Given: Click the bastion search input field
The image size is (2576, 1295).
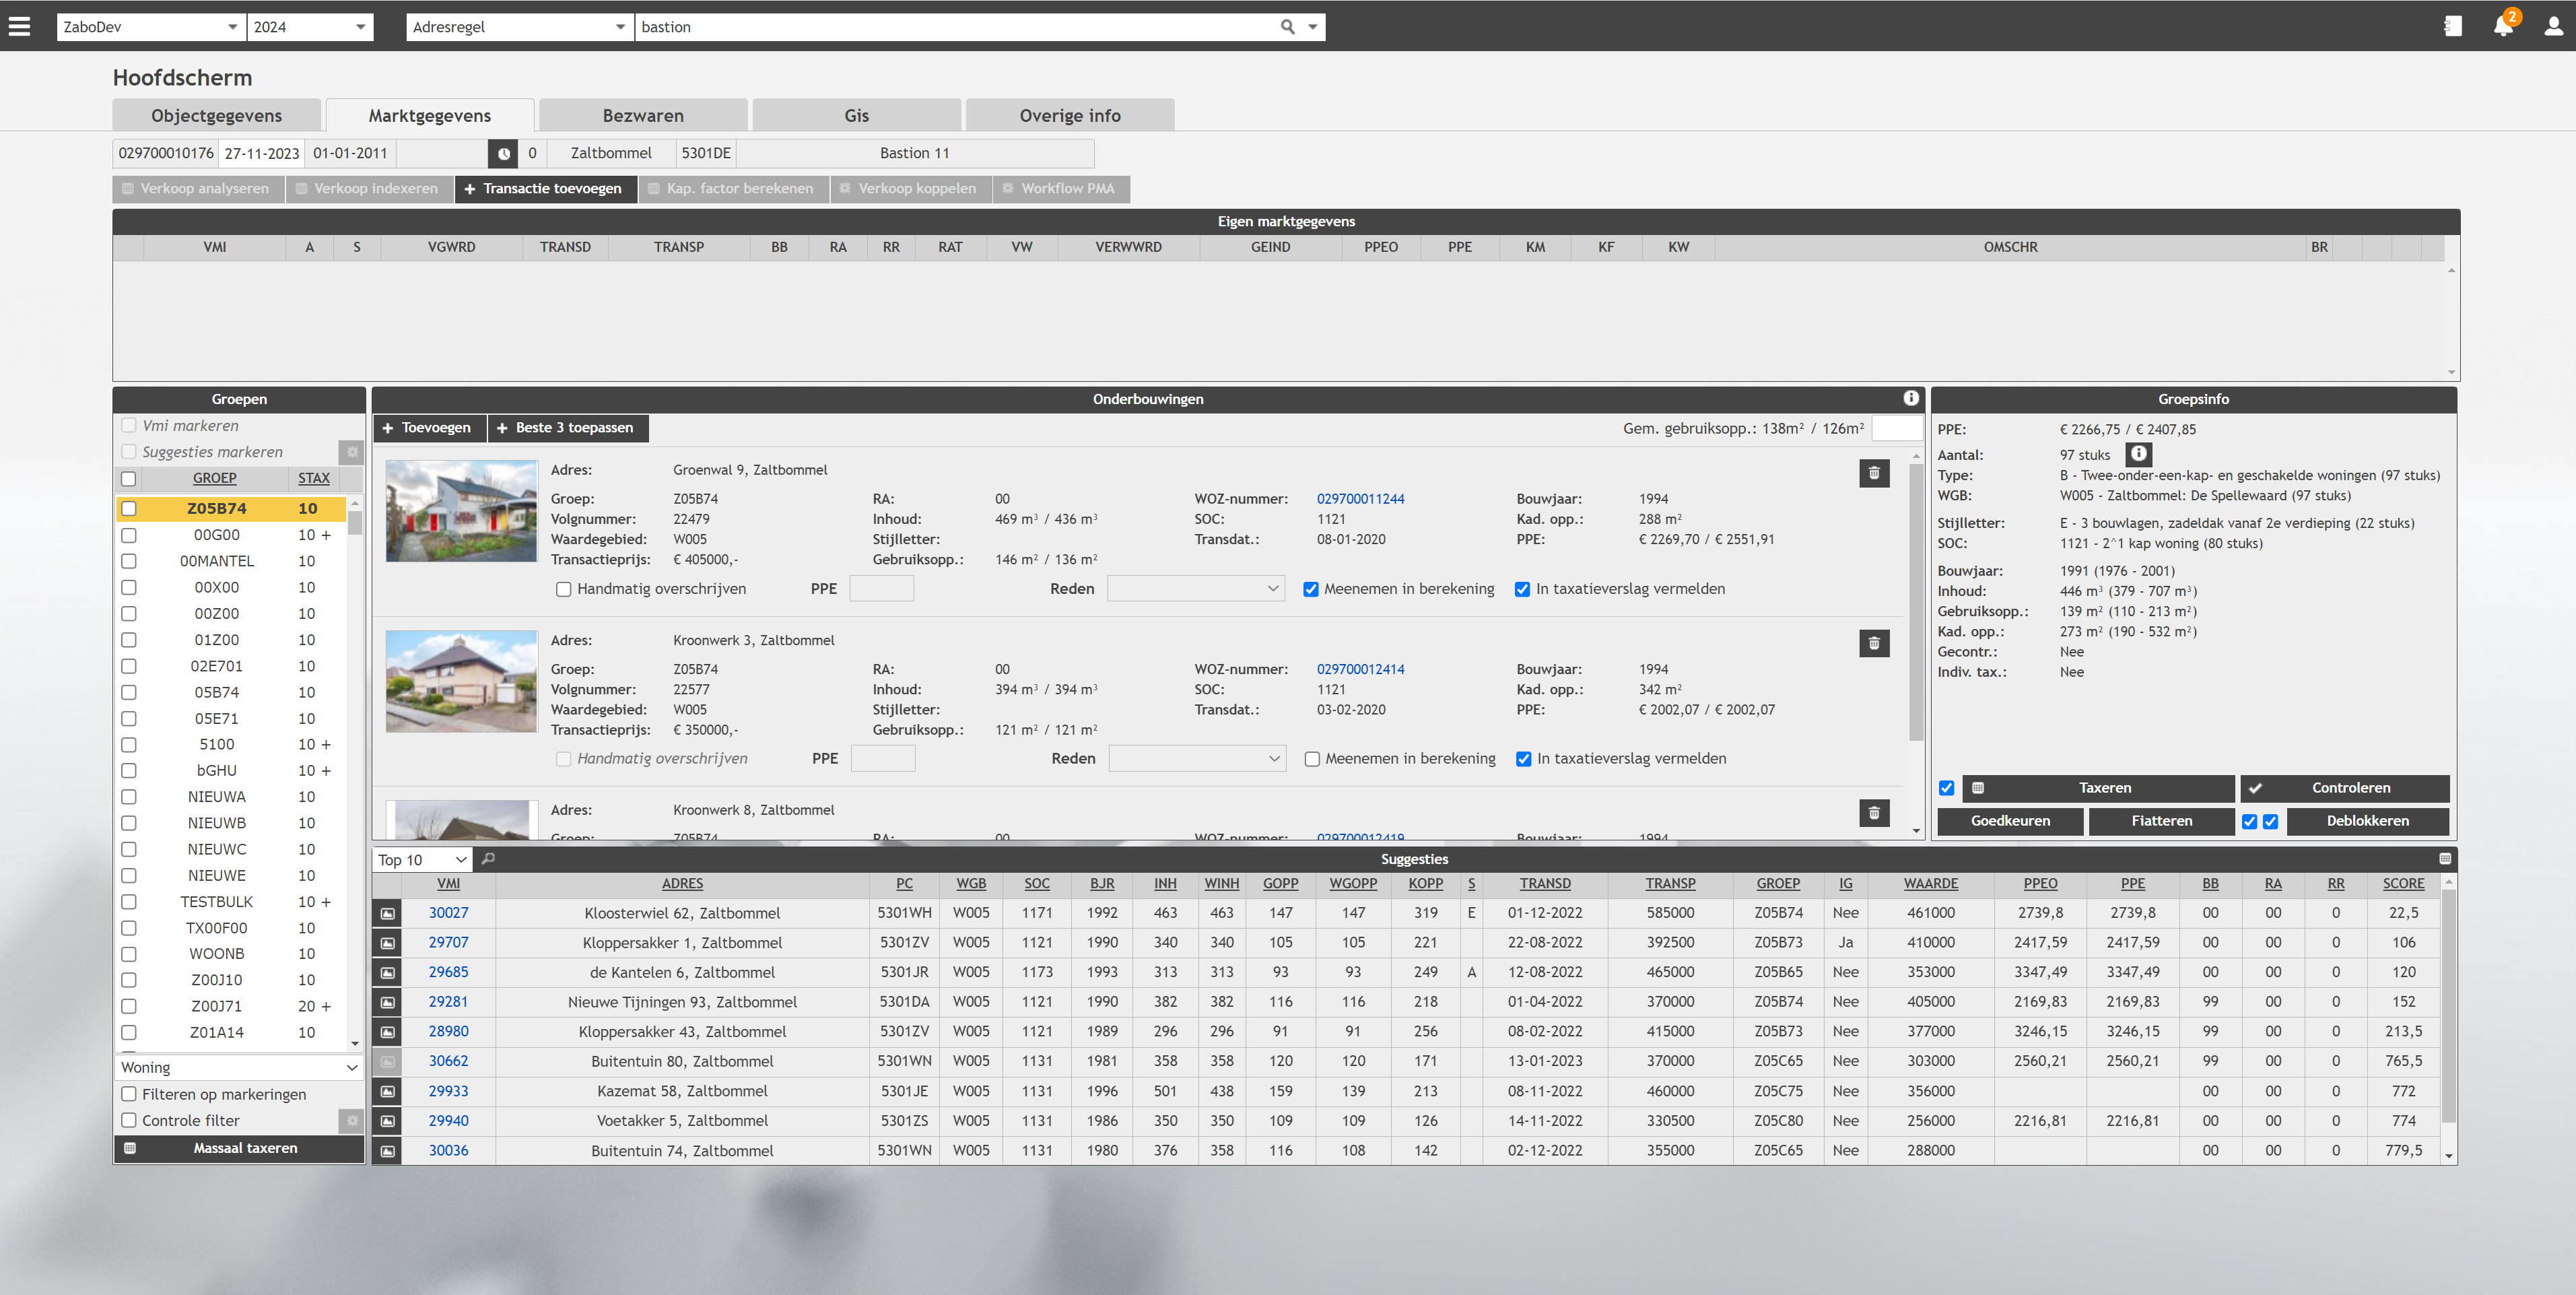Looking at the screenshot, I should (955, 27).
